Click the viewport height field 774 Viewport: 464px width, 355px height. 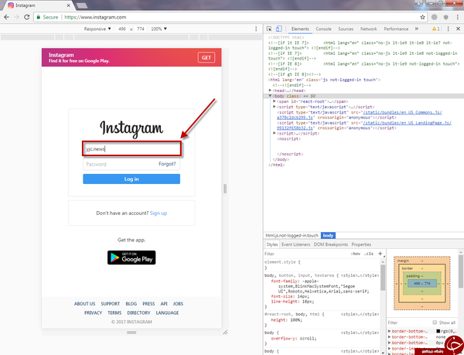tap(141, 29)
